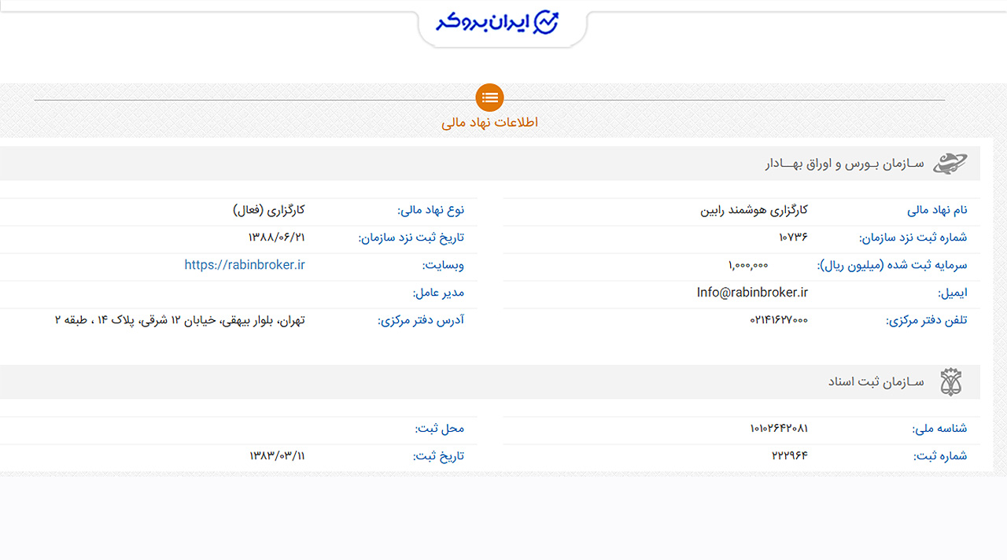Select the date ۱۳۸۸/۰۶/۲۱

tap(276, 238)
